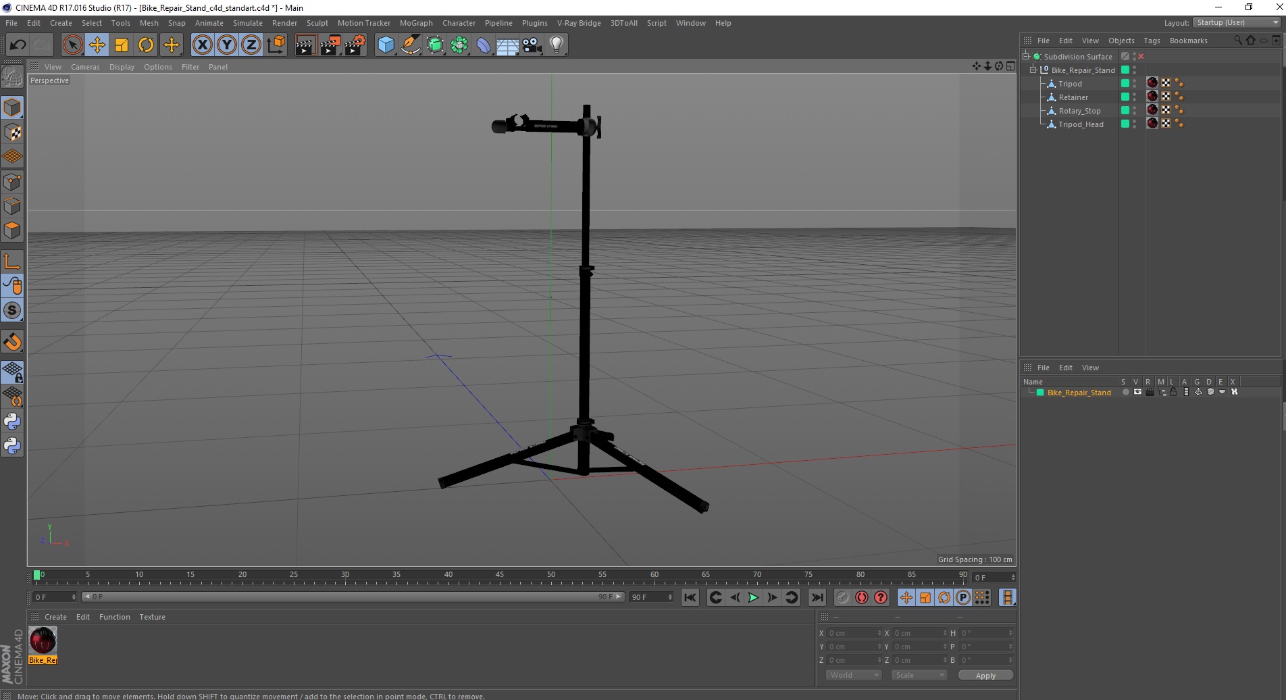Click the timeline preview range slider

pyautogui.click(x=352, y=597)
